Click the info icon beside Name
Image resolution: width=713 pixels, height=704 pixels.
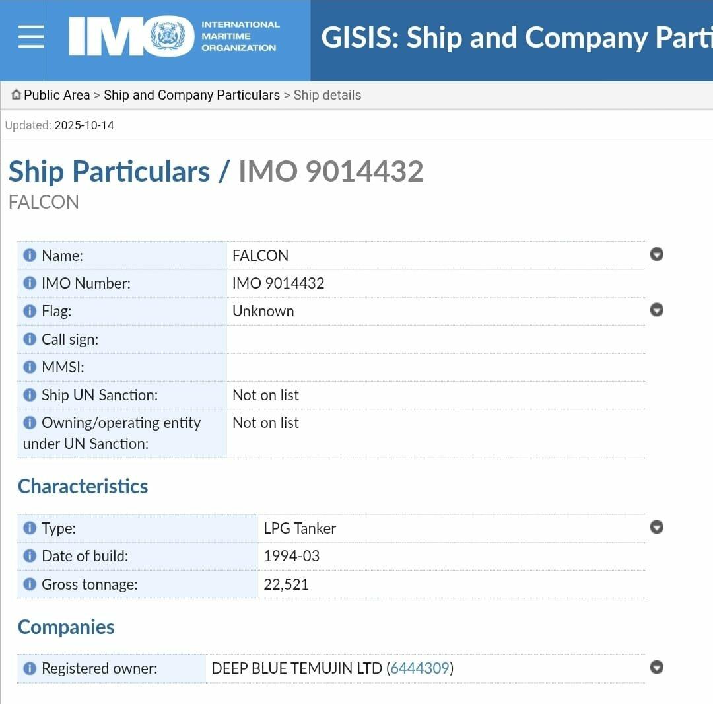pos(30,256)
